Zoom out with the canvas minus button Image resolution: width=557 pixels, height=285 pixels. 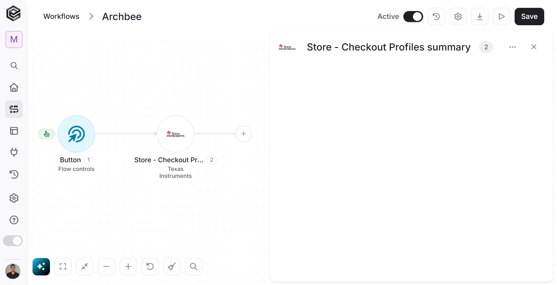[107, 266]
